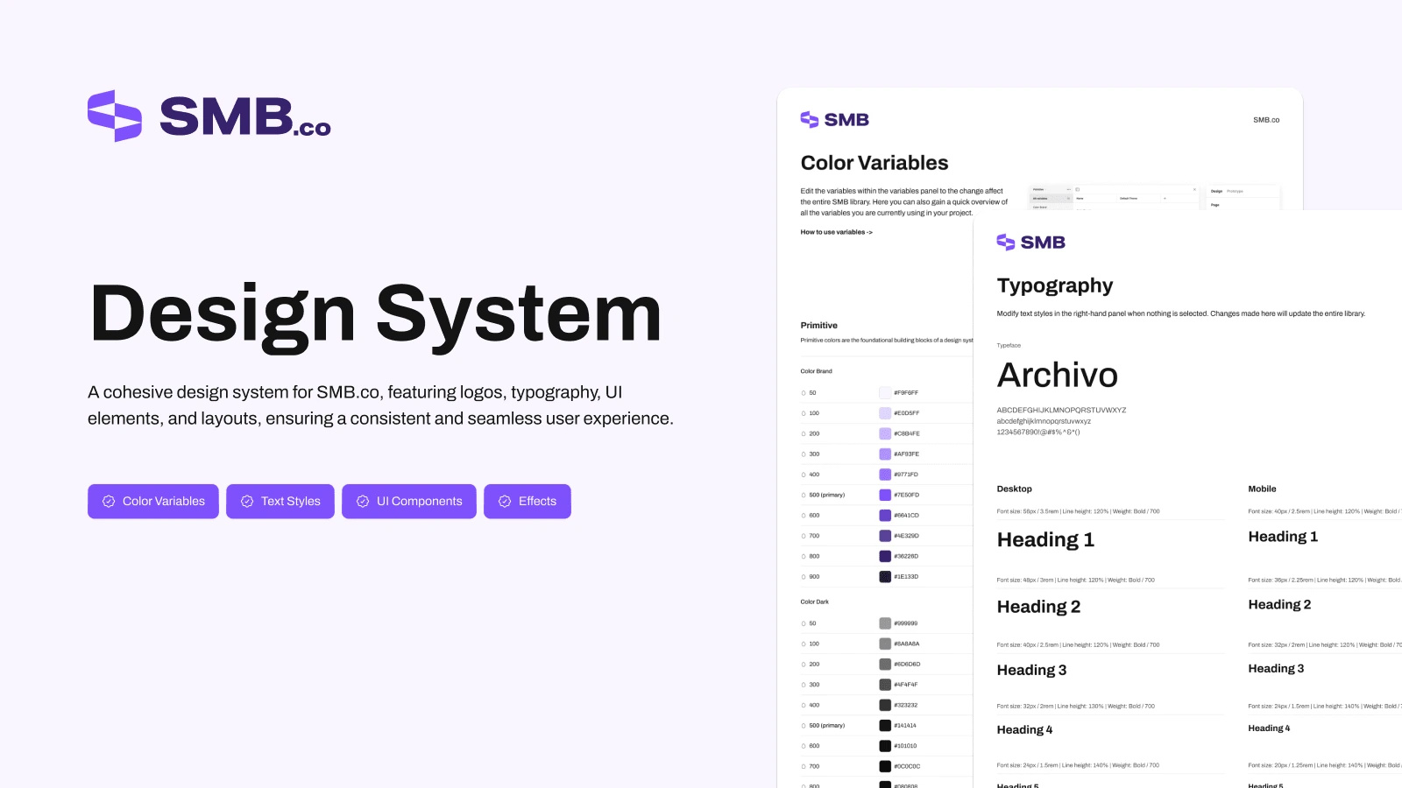
Task: Click the #7E50FD color swatch for 500 (primary)
Action: click(885, 495)
